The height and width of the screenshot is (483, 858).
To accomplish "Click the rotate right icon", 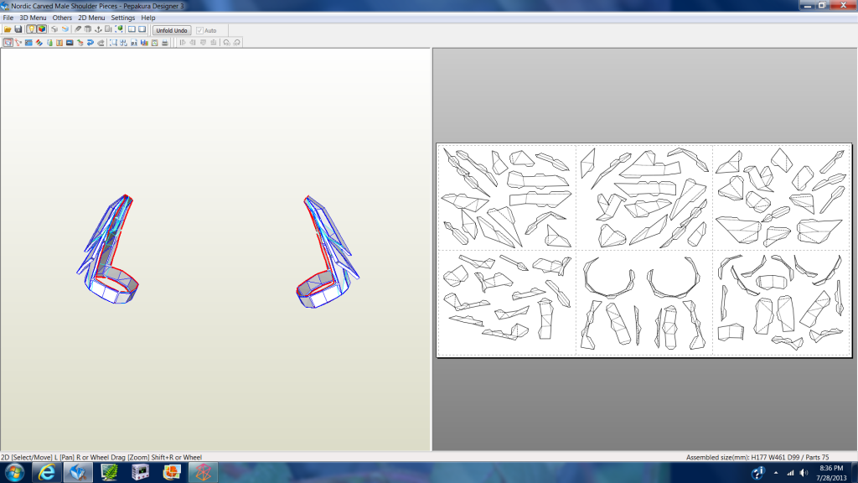I will pyautogui.click(x=237, y=42).
